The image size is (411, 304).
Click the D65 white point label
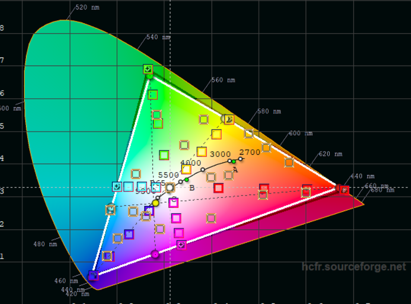(x=157, y=182)
